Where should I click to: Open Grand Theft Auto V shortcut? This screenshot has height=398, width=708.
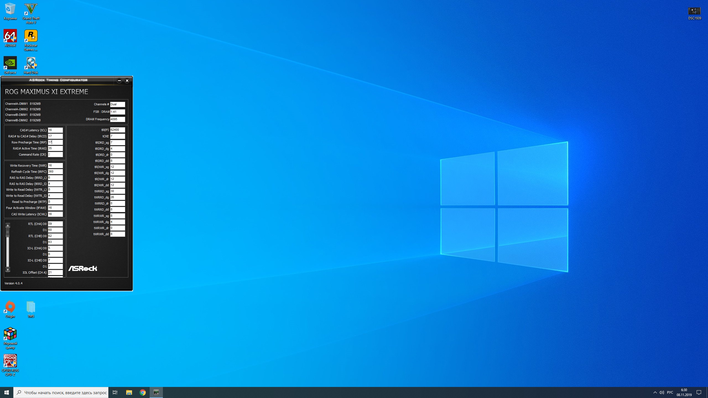click(x=31, y=10)
